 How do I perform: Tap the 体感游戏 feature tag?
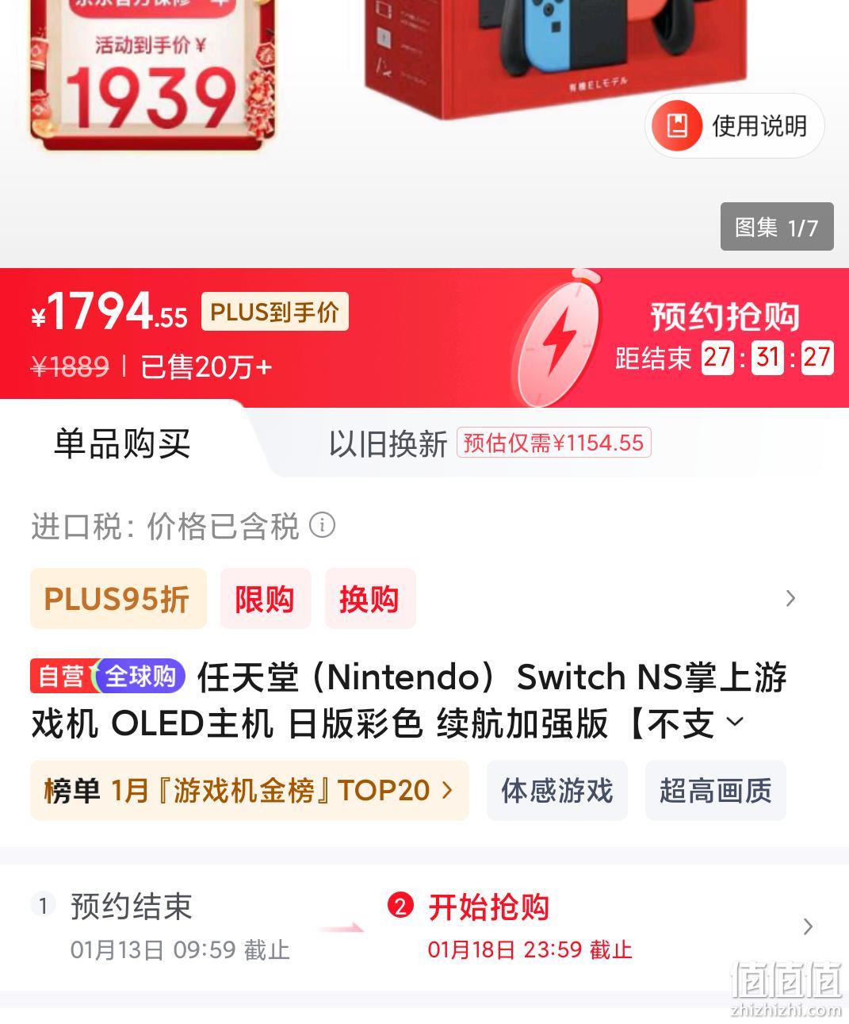click(557, 790)
